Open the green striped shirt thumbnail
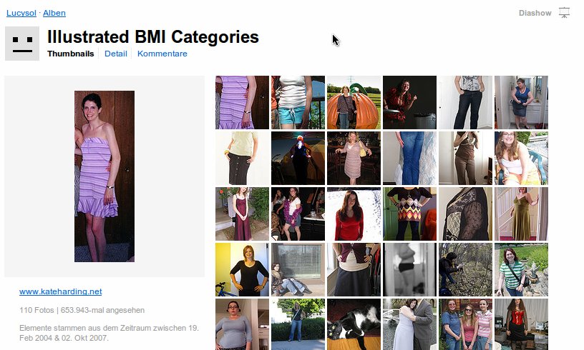 tap(522, 270)
